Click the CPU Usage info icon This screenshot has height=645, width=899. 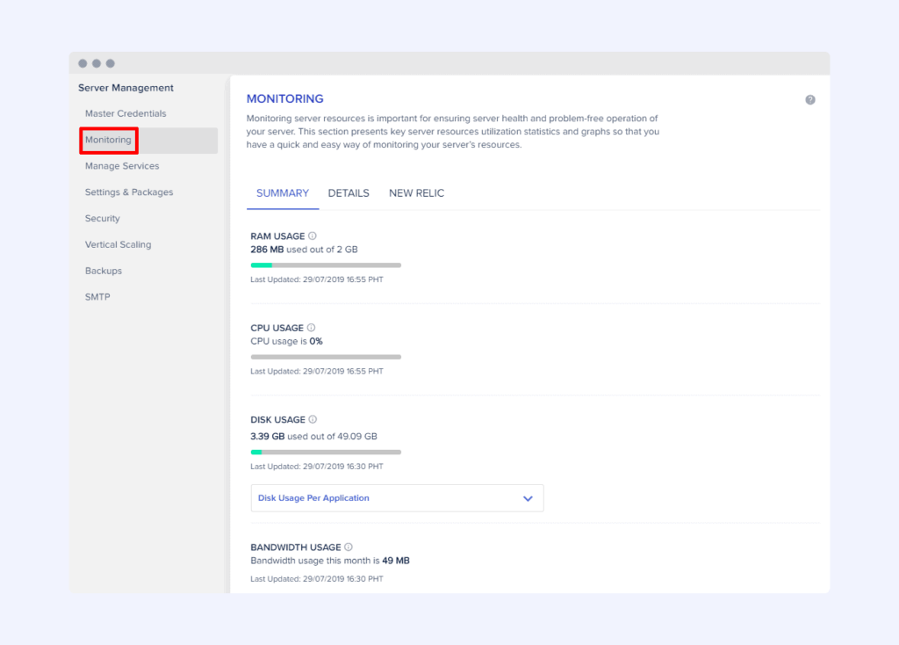[312, 328]
